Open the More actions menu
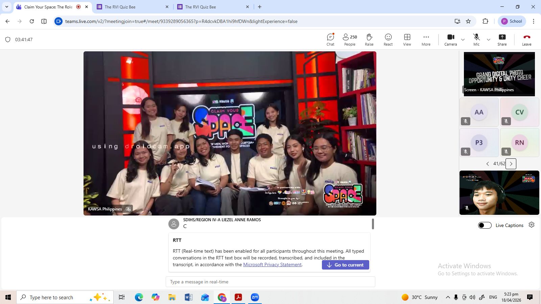541x304 pixels. coord(426,40)
